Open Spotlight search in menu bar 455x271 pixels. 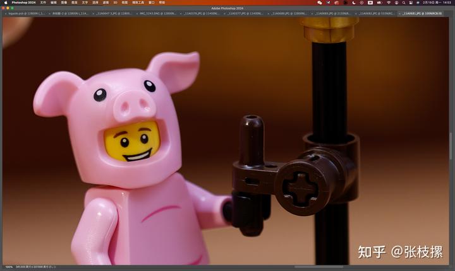click(x=404, y=3)
